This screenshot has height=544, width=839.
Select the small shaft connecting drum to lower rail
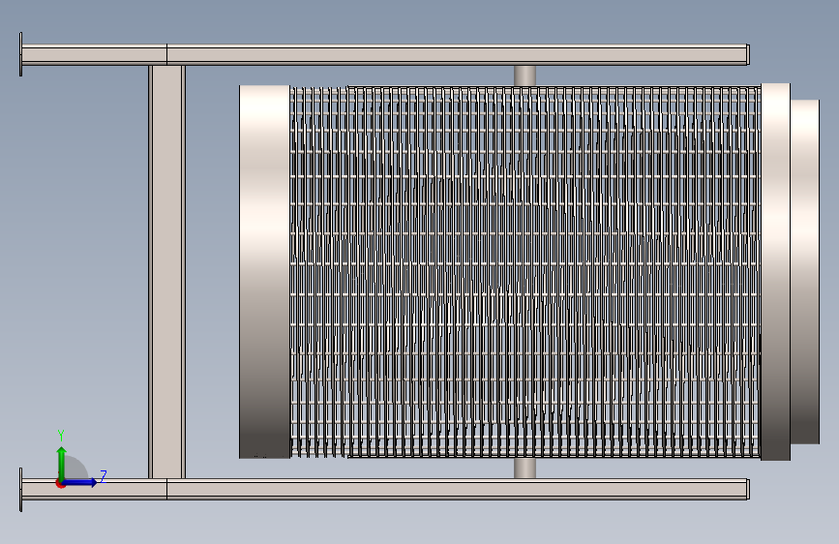pyautogui.click(x=524, y=468)
